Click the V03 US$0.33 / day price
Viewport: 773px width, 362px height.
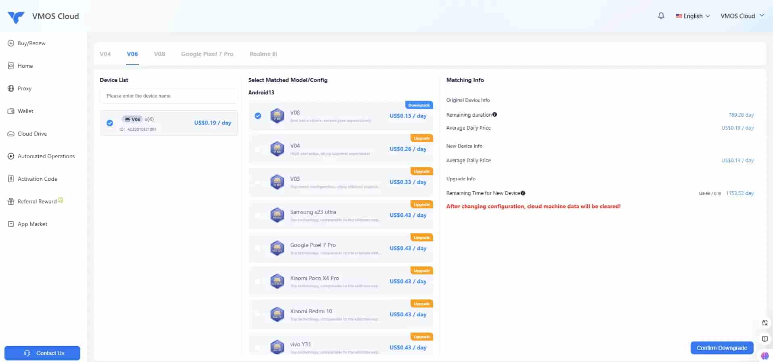[408, 182]
